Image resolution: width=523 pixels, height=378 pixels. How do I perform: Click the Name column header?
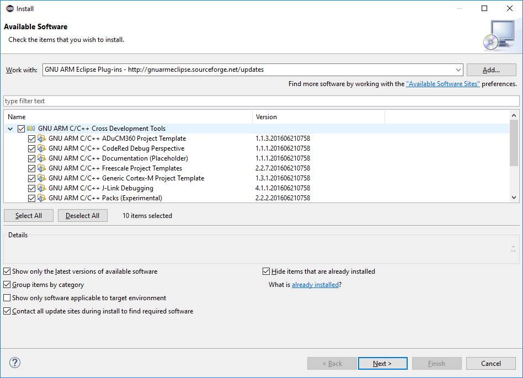pyautogui.click(x=128, y=117)
